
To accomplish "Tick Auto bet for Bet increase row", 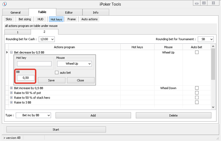I will 197,88.
